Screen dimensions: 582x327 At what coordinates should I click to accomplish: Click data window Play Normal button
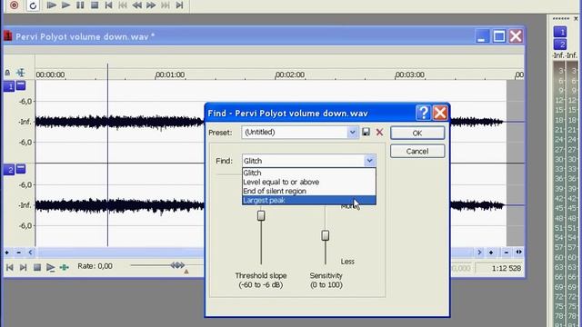[x=51, y=267]
